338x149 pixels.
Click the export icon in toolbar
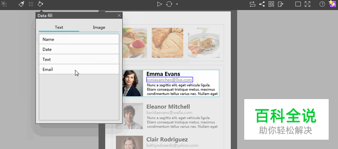coord(280,4)
